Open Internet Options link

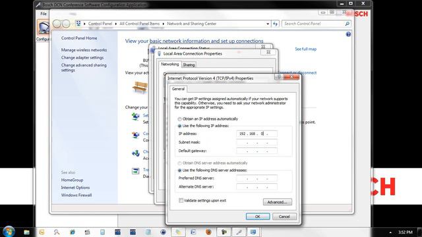75,188
